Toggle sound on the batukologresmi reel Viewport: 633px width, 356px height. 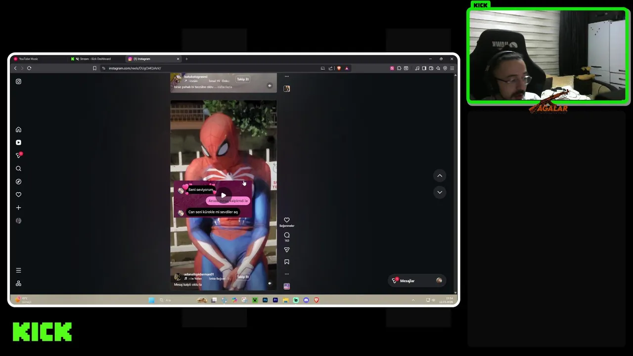(x=270, y=86)
